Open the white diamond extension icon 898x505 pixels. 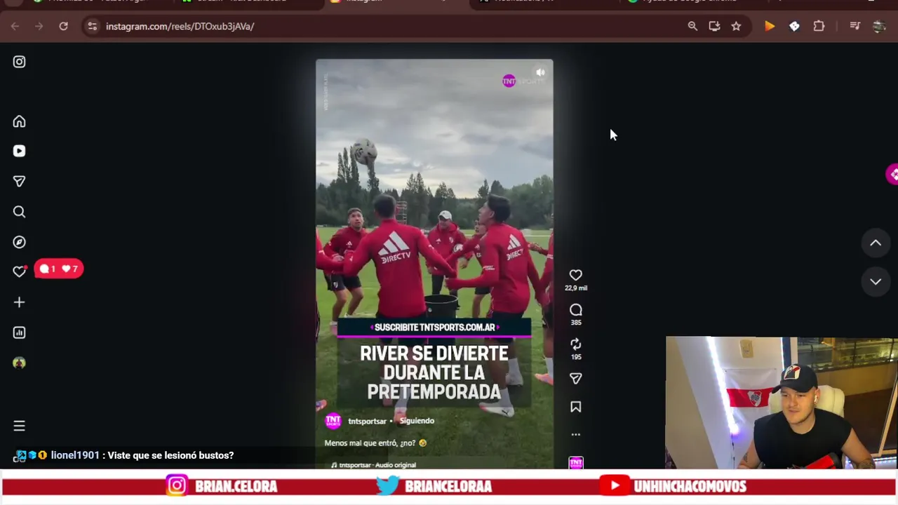point(794,26)
